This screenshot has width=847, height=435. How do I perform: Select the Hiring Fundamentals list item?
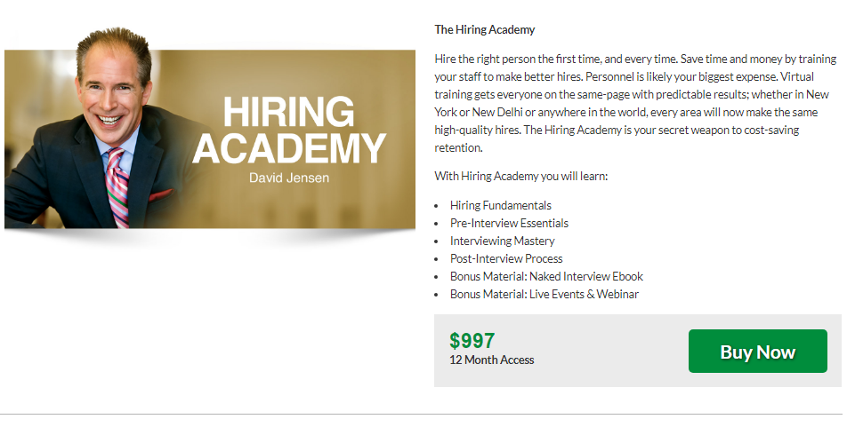pyautogui.click(x=500, y=205)
